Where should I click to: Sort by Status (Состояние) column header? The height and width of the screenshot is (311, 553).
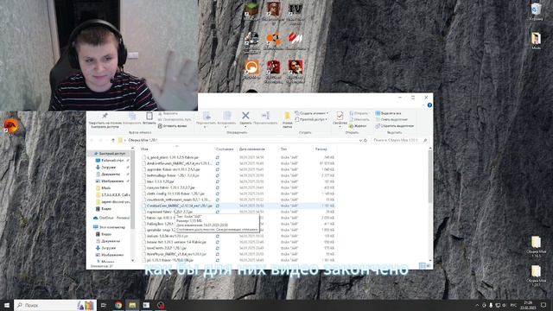(x=225, y=149)
